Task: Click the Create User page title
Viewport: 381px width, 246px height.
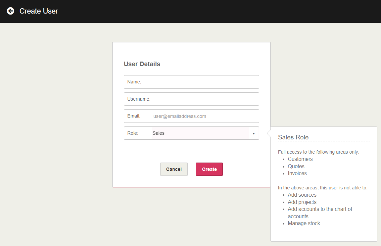Action: (39, 11)
